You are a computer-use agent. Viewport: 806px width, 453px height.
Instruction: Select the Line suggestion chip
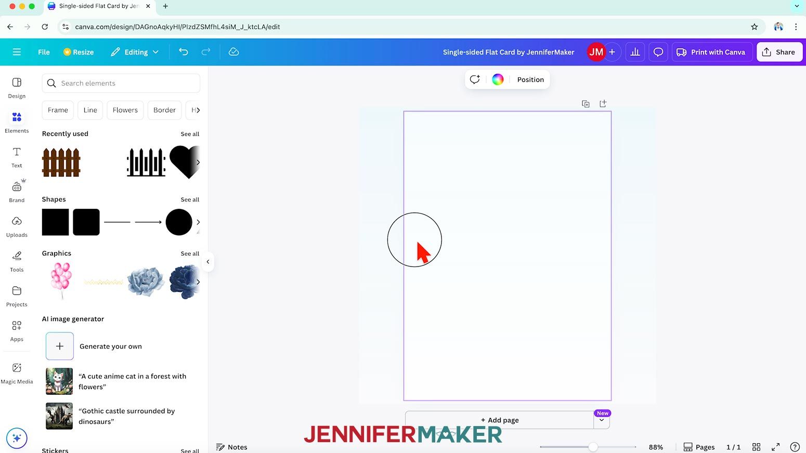point(90,110)
